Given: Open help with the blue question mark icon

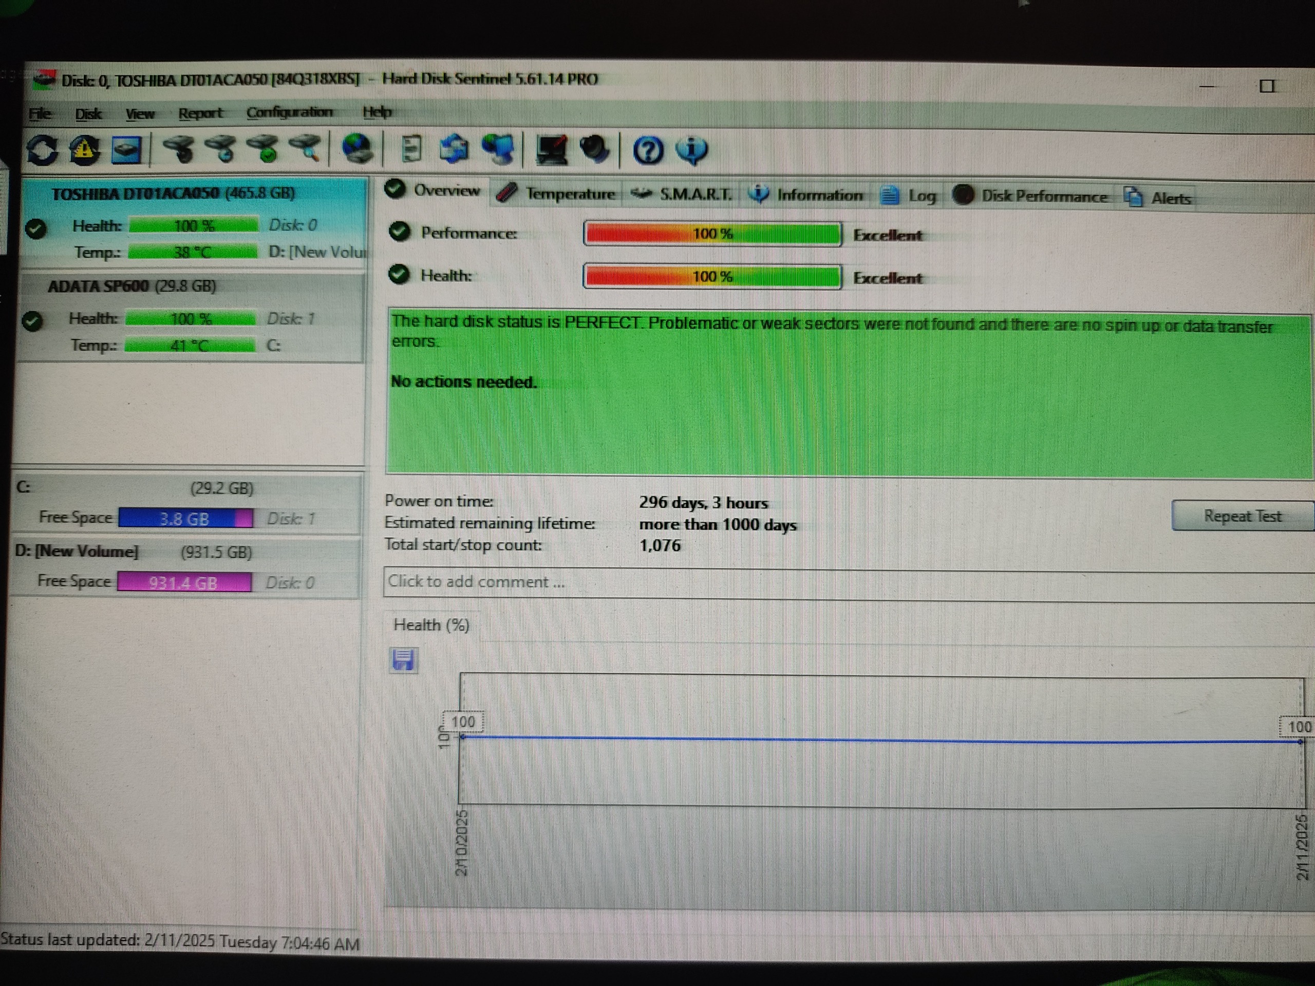Looking at the screenshot, I should coord(648,150).
